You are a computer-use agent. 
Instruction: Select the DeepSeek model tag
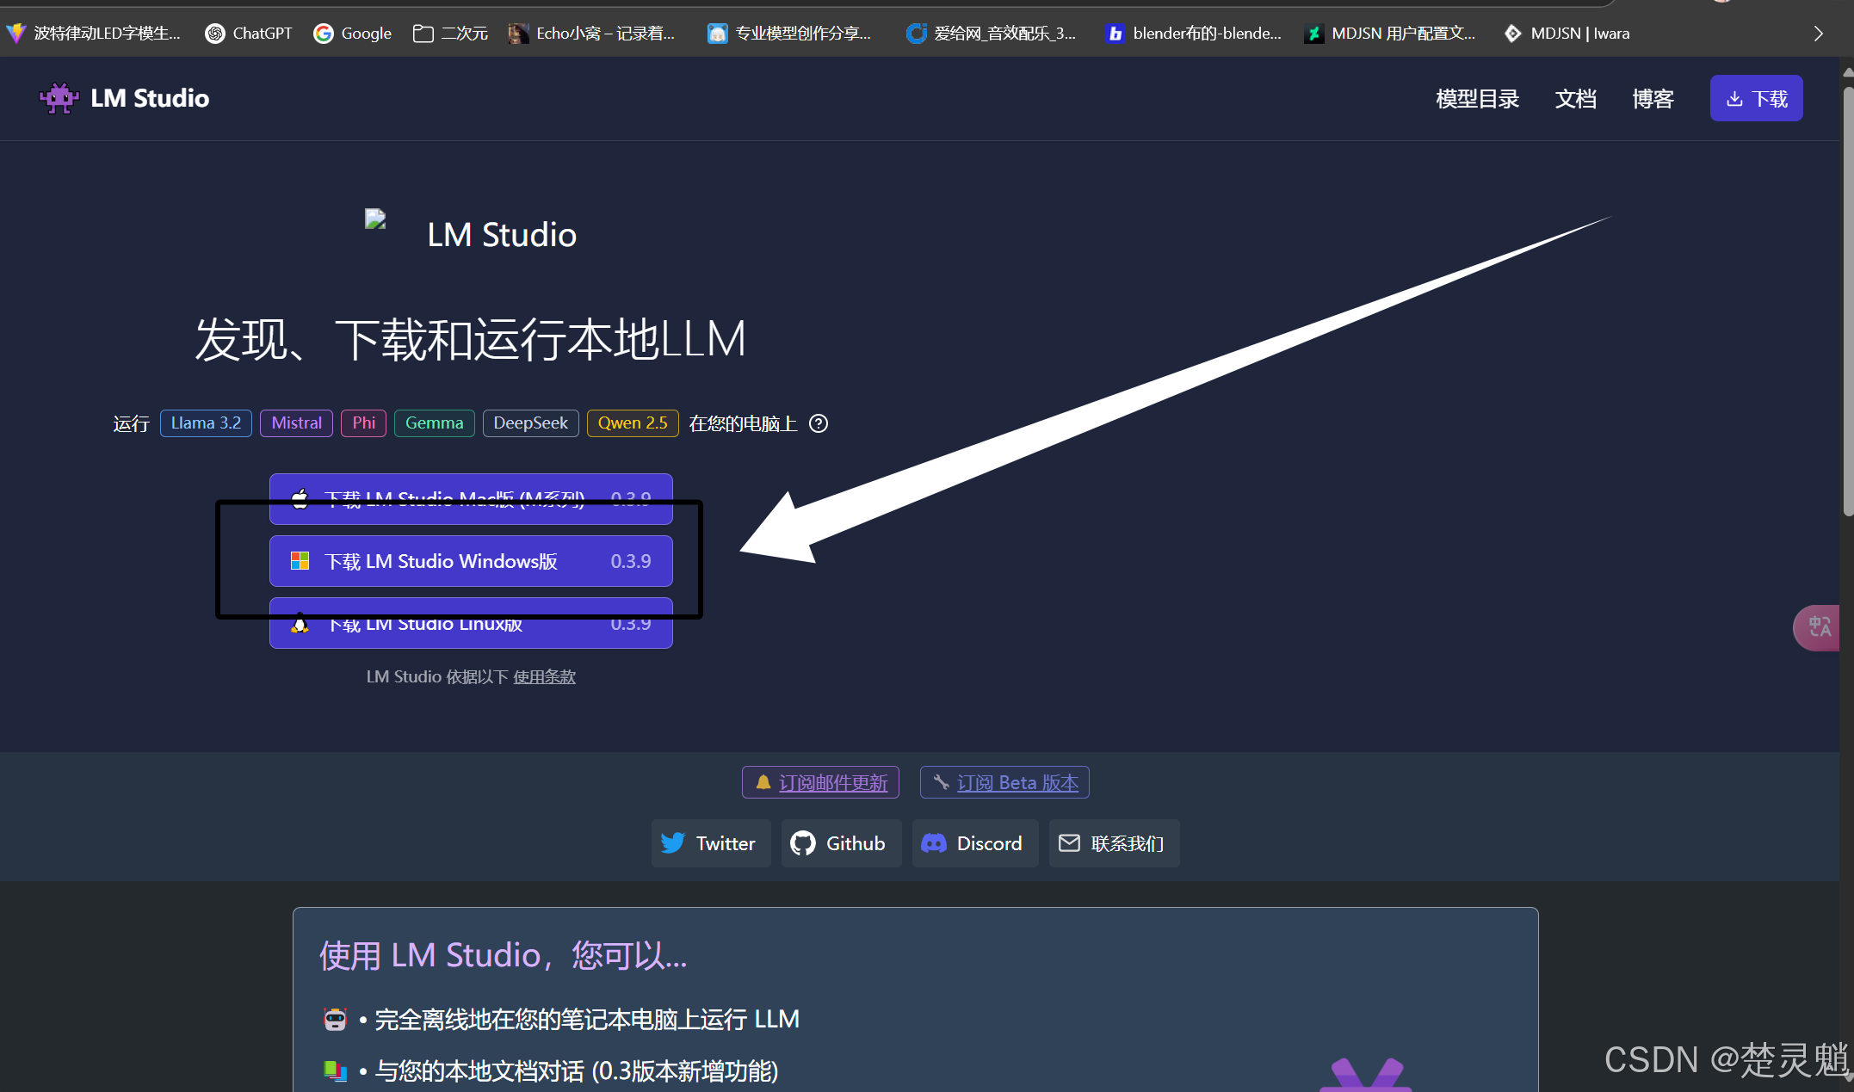click(x=530, y=423)
